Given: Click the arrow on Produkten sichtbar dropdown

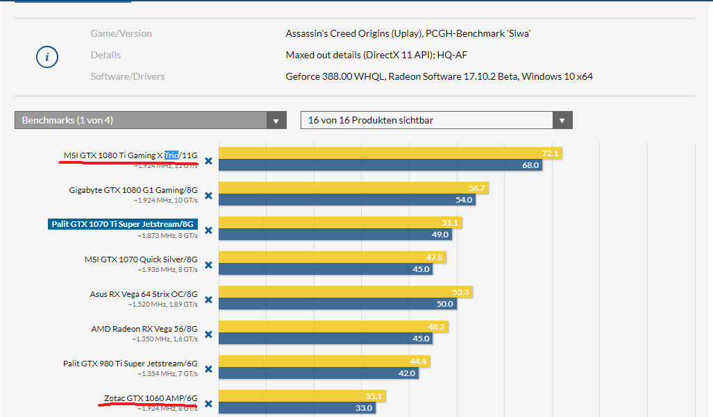Looking at the screenshot, I should tap(562, 121).
